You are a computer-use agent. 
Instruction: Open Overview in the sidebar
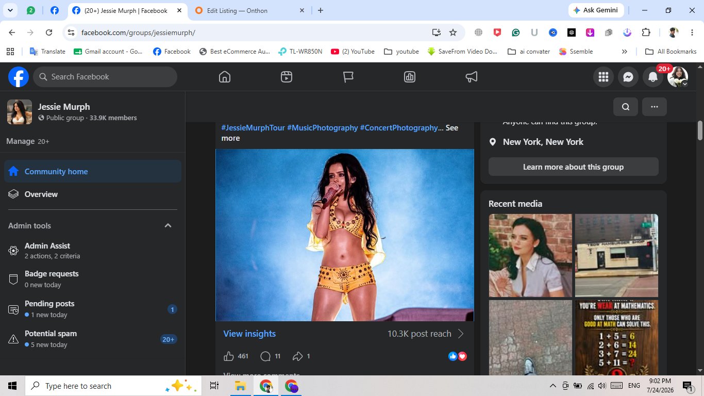(x=93, y=194)
